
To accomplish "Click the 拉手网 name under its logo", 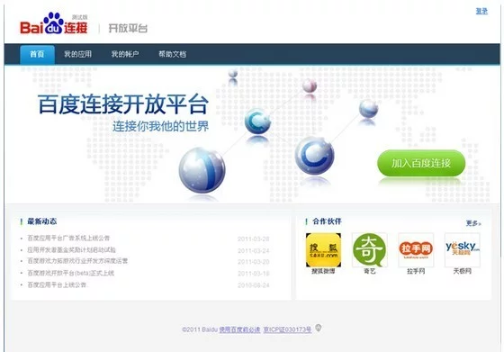I will click(416, 271).
